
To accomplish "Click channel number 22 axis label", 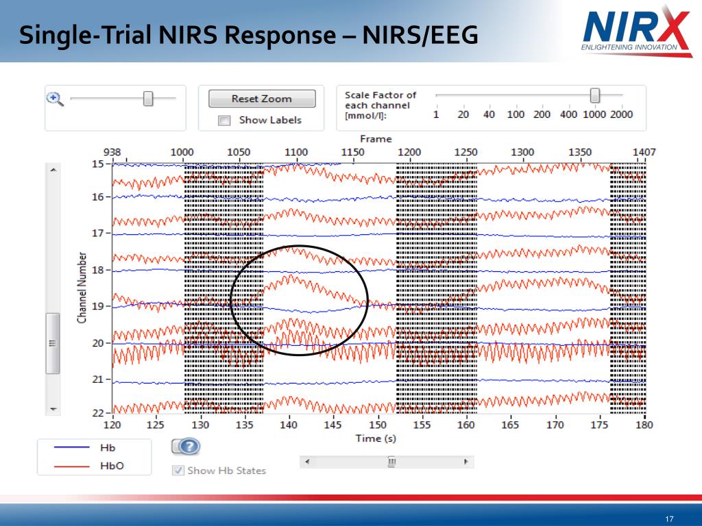I will [99, 413].
